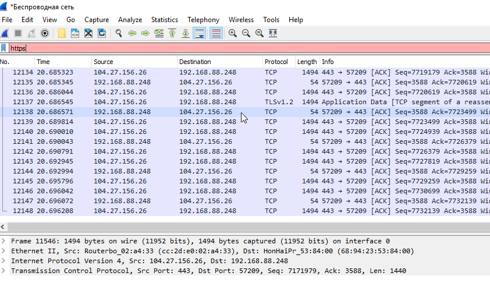Sort by the Destination column header

tap(220, 62)
